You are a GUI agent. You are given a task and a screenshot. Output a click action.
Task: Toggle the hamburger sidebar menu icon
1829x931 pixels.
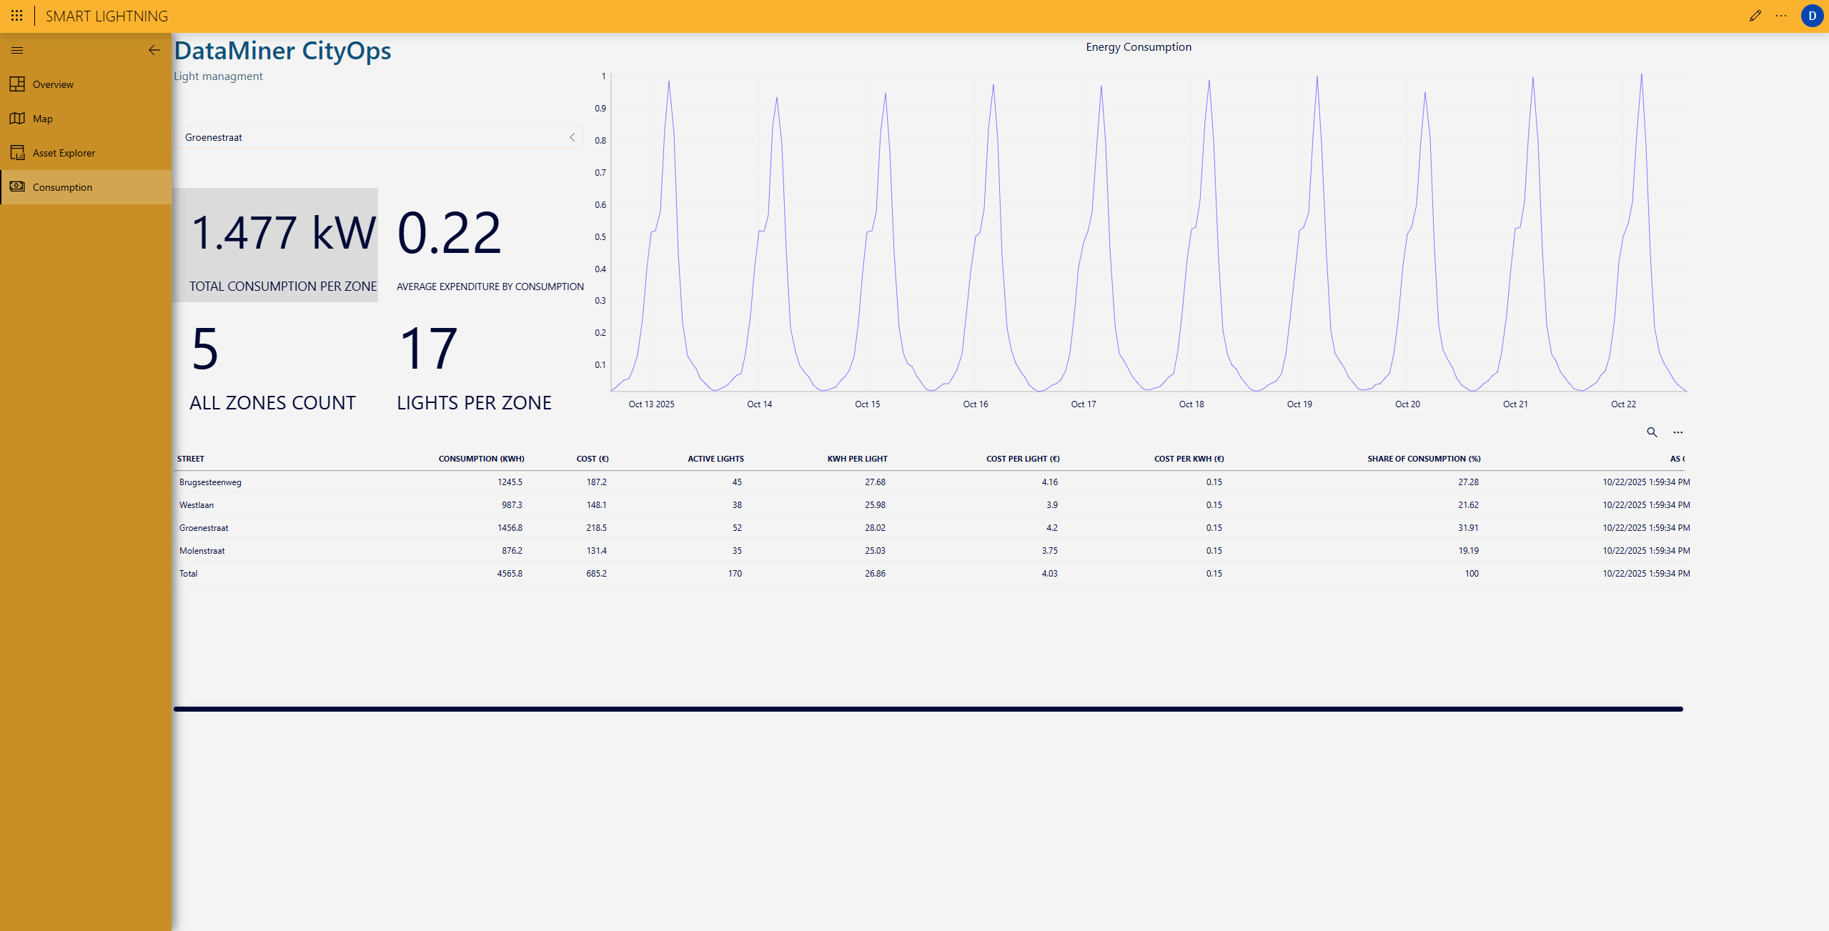click(17, 50)
